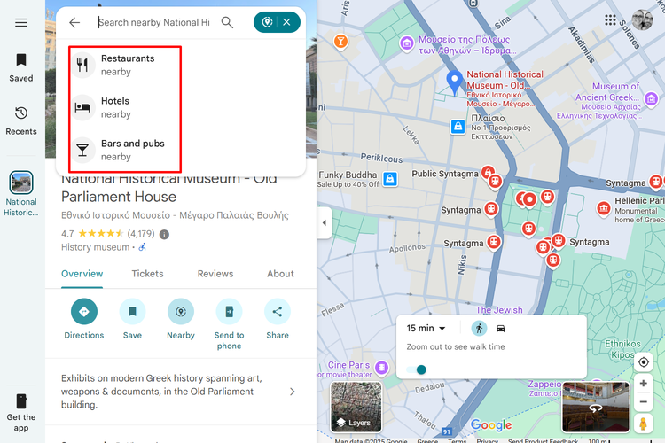Zoom out on the map

click(x=644, y=402)
